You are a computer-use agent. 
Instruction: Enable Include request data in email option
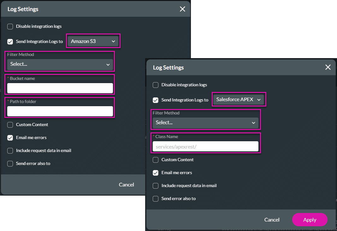click(156, 185)
